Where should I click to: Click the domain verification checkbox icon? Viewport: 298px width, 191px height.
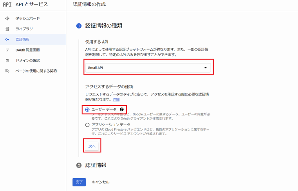click(7, 60)
